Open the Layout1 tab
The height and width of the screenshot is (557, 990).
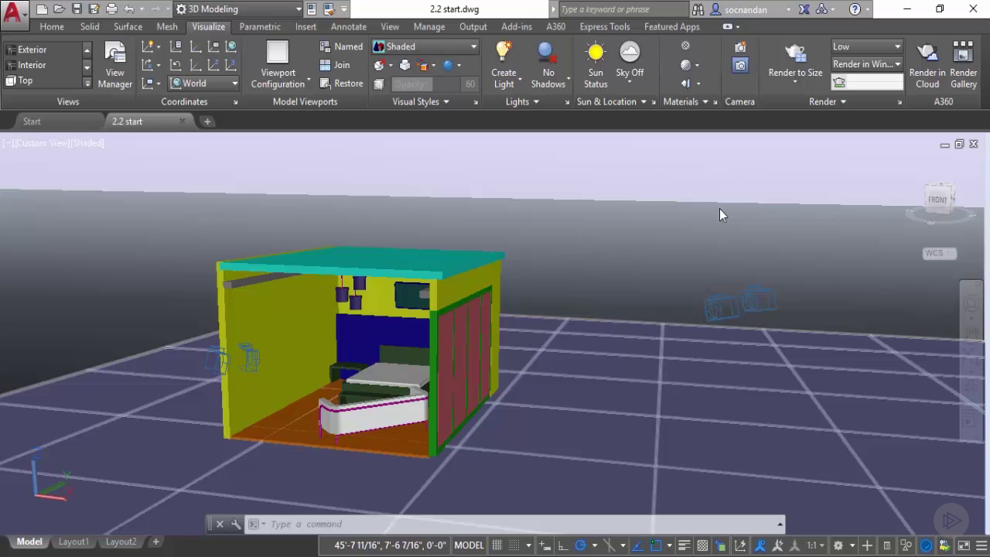[x=73, y=542]
